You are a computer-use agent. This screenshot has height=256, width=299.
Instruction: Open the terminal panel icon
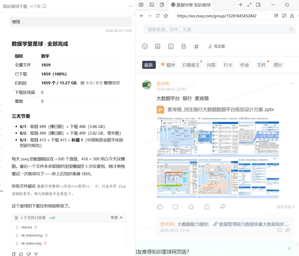(152, 5)
